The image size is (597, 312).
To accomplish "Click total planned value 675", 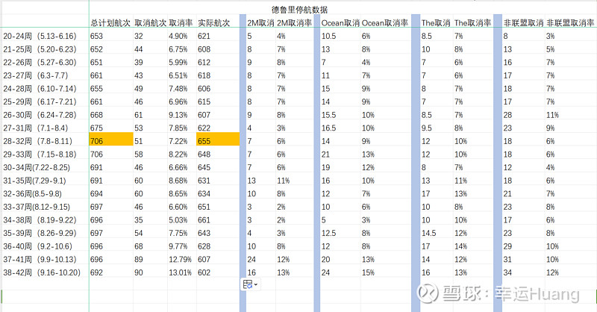I will click(x=96, y=128).
